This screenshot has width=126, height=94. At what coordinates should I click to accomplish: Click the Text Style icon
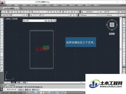click(x=82, y=12)
